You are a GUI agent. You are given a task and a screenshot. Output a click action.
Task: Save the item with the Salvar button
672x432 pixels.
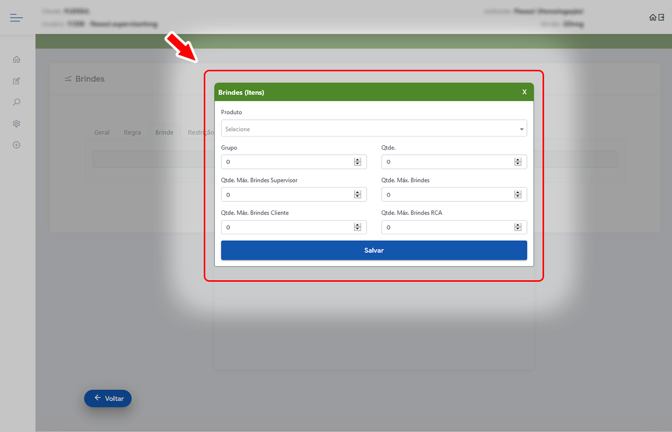pyautogui.click(x=374, y=250)
